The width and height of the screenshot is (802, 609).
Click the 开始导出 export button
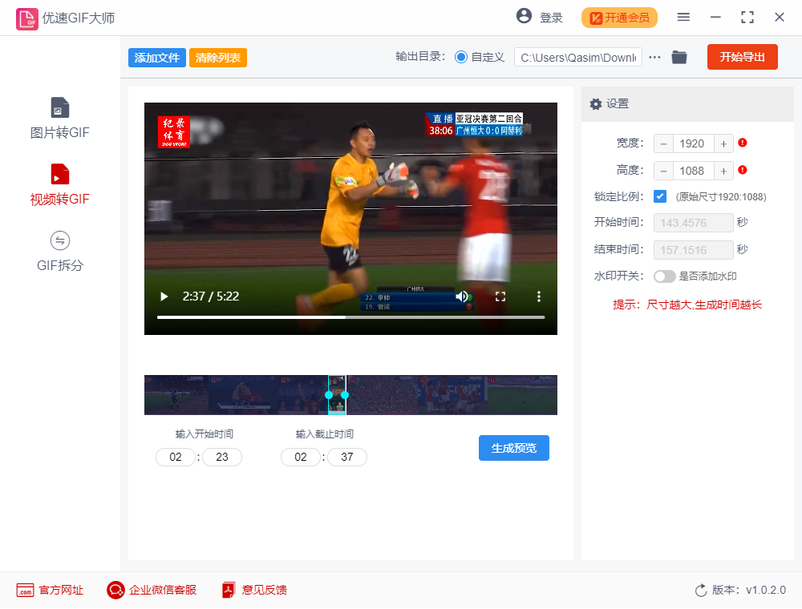click(742, 57)
